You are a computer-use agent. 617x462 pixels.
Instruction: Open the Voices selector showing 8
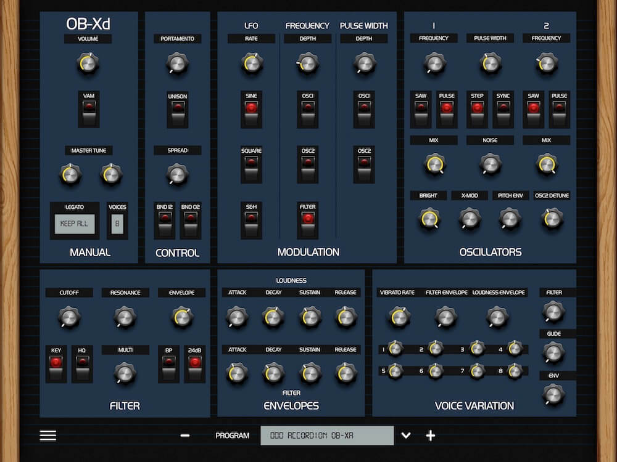point(117,224)
